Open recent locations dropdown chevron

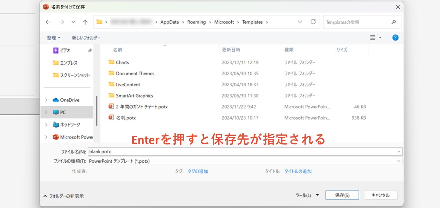73,22
